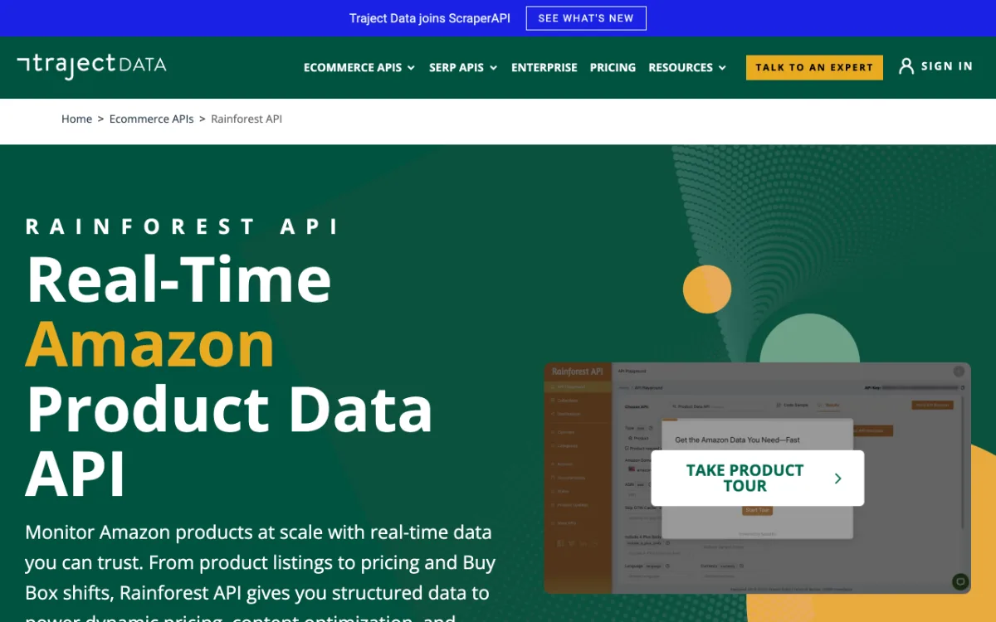Click the 'RAINFOREST API' heading label
Image resolution: width=996 pixels, height=622 pixels.
click(183, 226)
